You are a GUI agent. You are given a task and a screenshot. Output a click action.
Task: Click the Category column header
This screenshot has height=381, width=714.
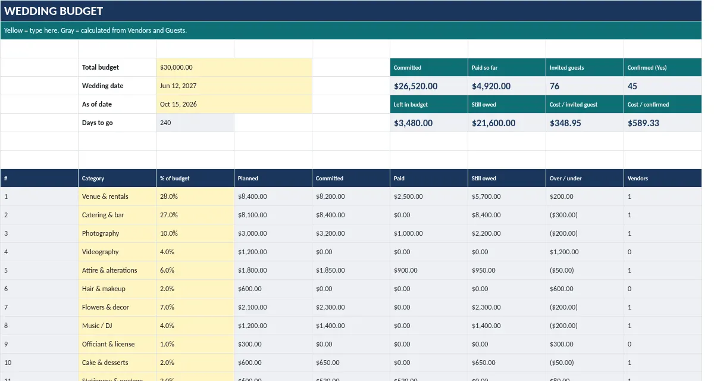click(117, 178)
